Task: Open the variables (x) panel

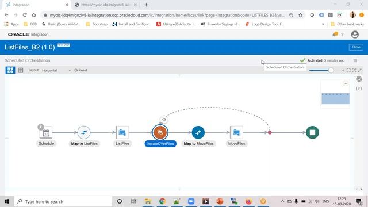Action: click(359, 89)
